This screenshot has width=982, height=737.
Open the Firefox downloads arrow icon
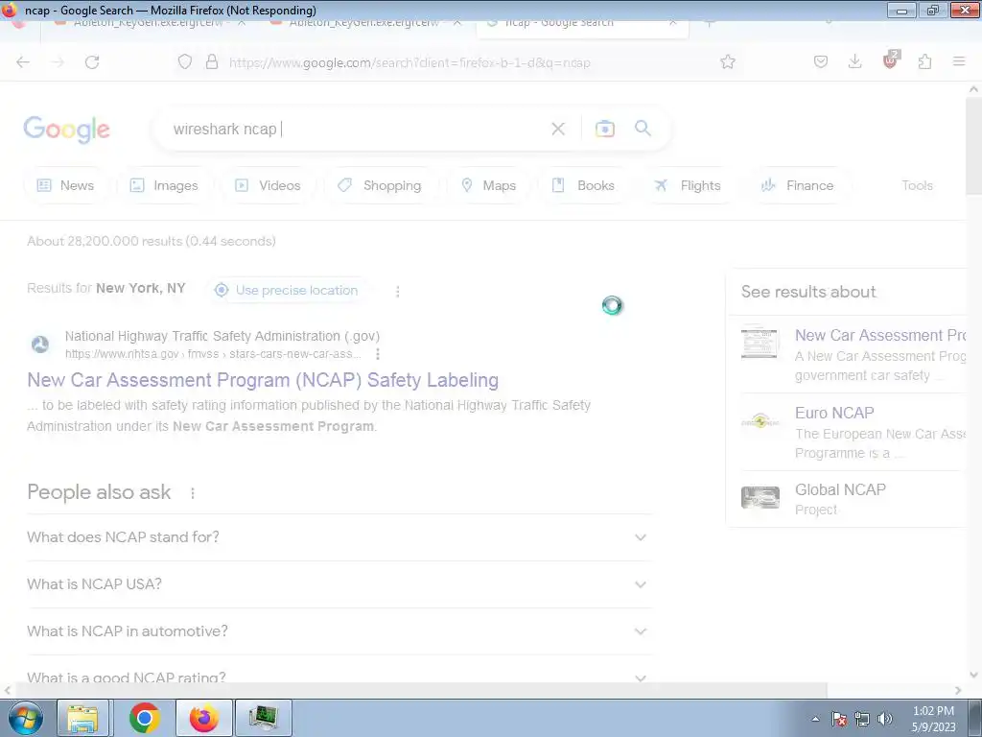[854, 62]
